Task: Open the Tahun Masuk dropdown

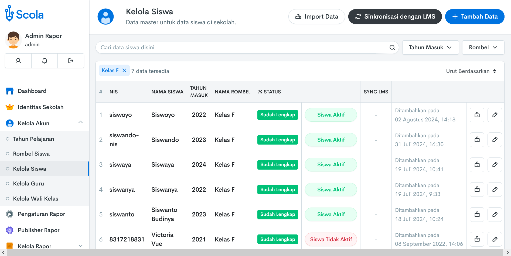Action: coord(430,48)
